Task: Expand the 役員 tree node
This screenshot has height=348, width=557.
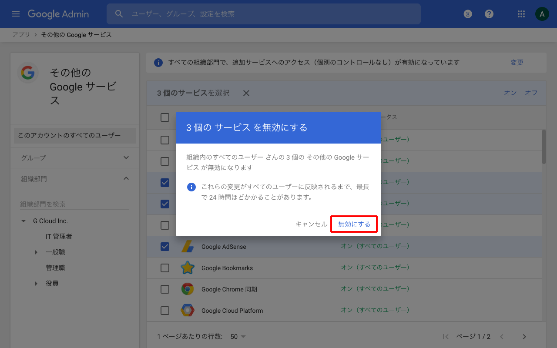Action: point(36,284)
